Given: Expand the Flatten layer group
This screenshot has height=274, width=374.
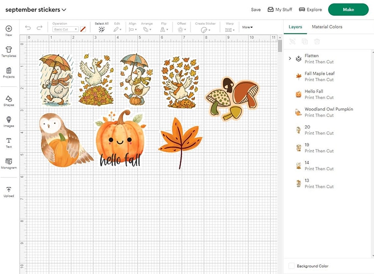Looking at the screenshot, I should tap(290, 58).
